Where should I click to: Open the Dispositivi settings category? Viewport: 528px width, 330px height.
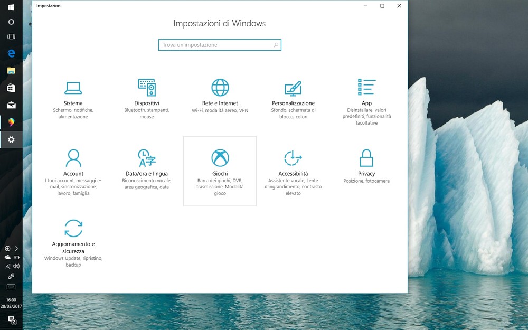[x=146, y=100]
